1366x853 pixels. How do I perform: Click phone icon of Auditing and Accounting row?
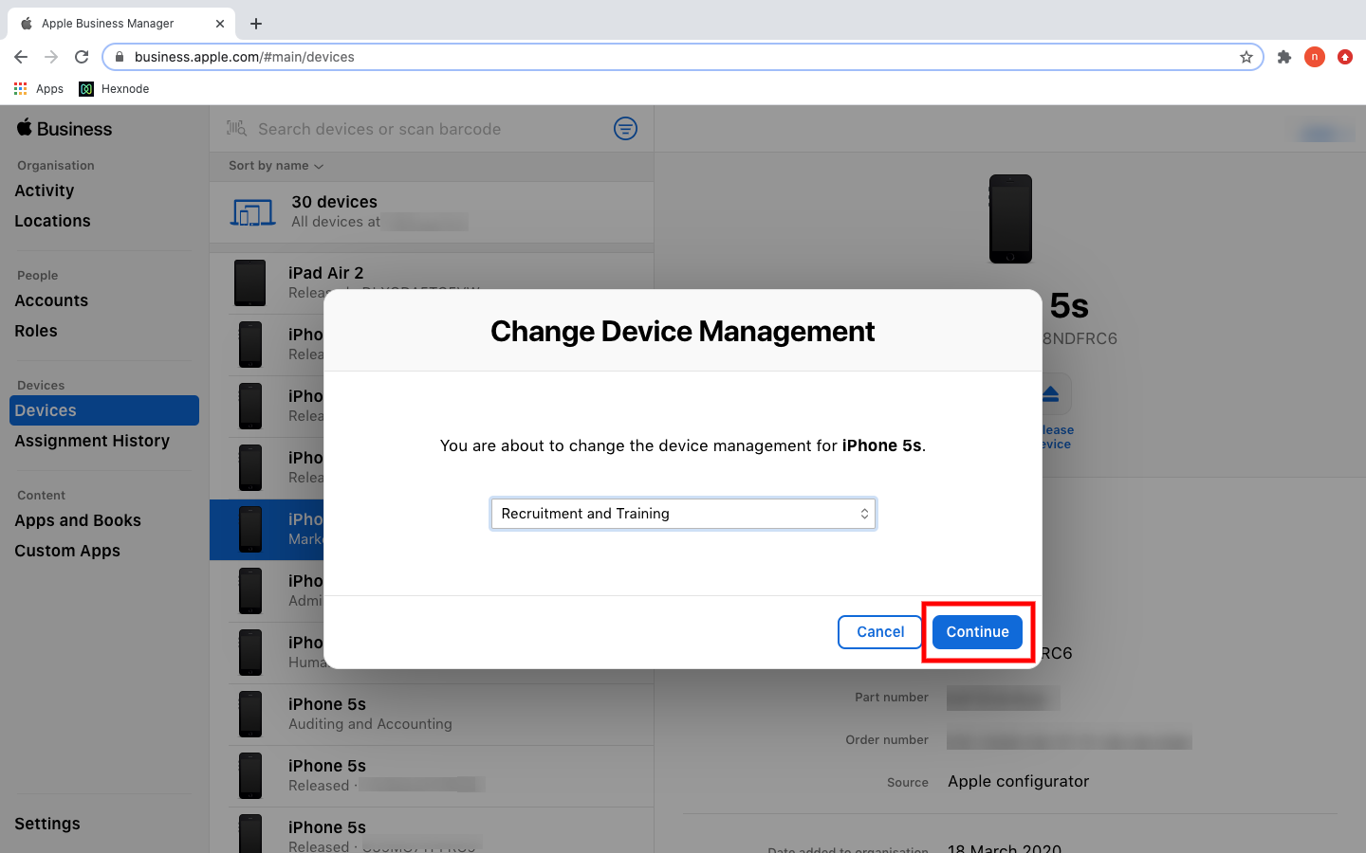pos(250,715)
